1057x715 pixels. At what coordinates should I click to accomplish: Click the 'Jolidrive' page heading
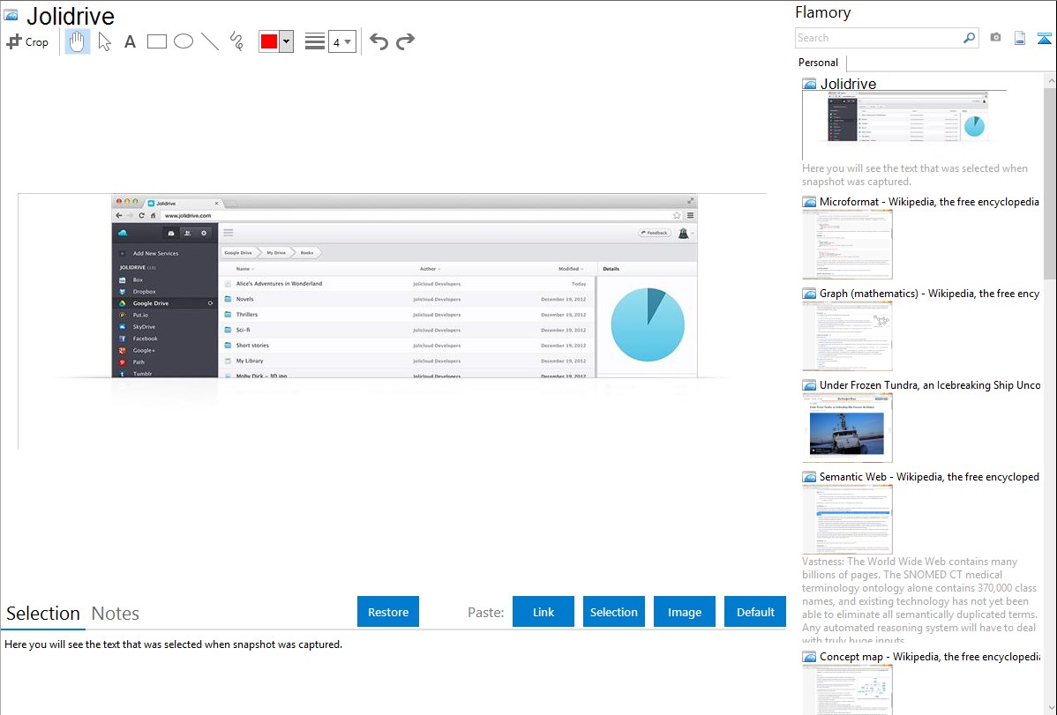point(70,16)
